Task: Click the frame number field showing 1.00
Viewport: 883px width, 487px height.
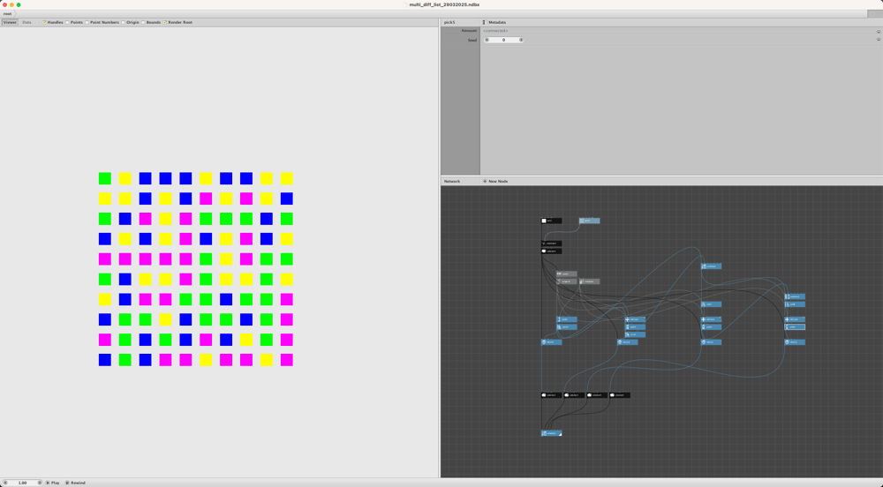Action: [23, 483]
